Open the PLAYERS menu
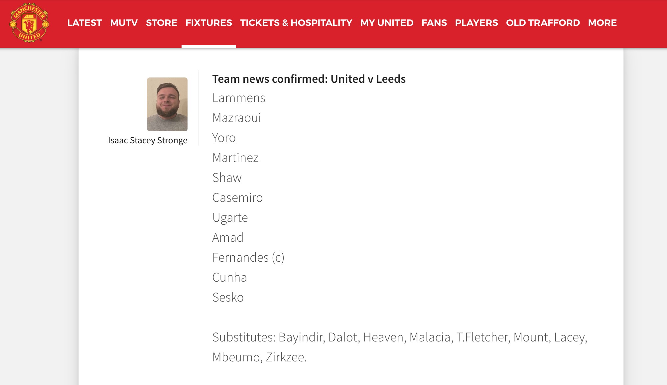This screenshot has height=385, width=667. [x=476, y=23]
